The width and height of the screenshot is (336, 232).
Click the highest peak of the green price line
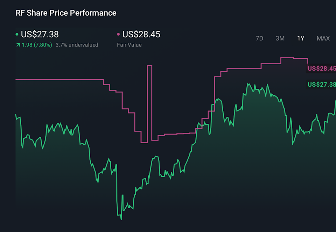pos(248,84)
